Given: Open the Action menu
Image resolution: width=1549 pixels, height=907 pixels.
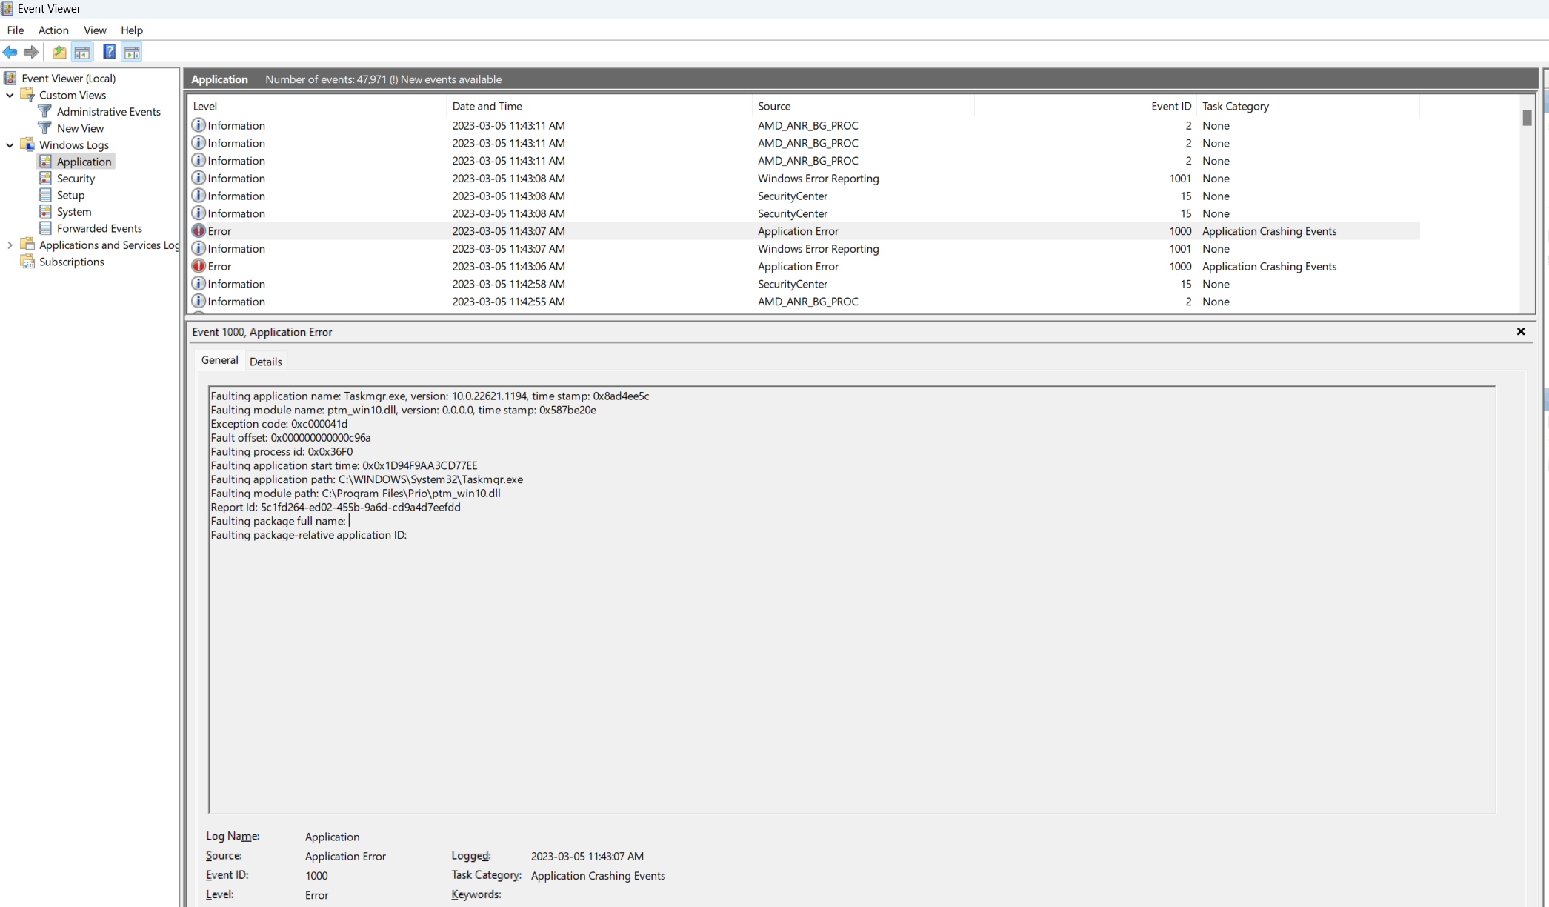Looking at the screenshot, I should pyautogui.click(x=53, y=30).
